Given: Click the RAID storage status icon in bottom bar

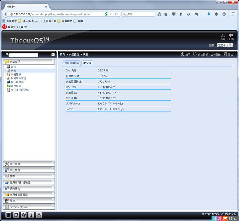Looking at the screenshot, I should click(x=8, y=215).
